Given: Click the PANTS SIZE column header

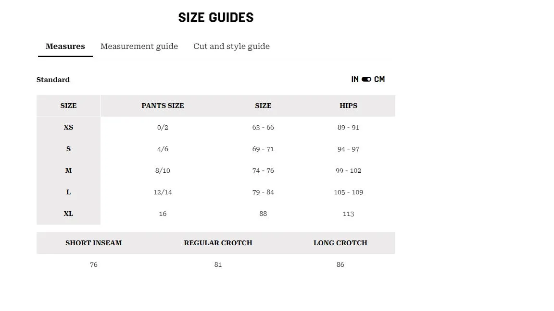Looking at the screenshot, I should 163,106.
